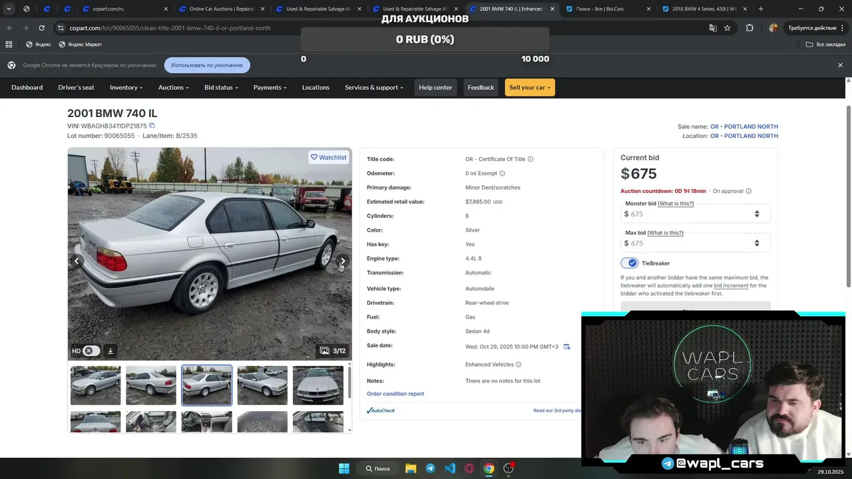Screen dimensions: 852x479
Task: Dismiss the default browser notification bar
Action: (840, 65)
